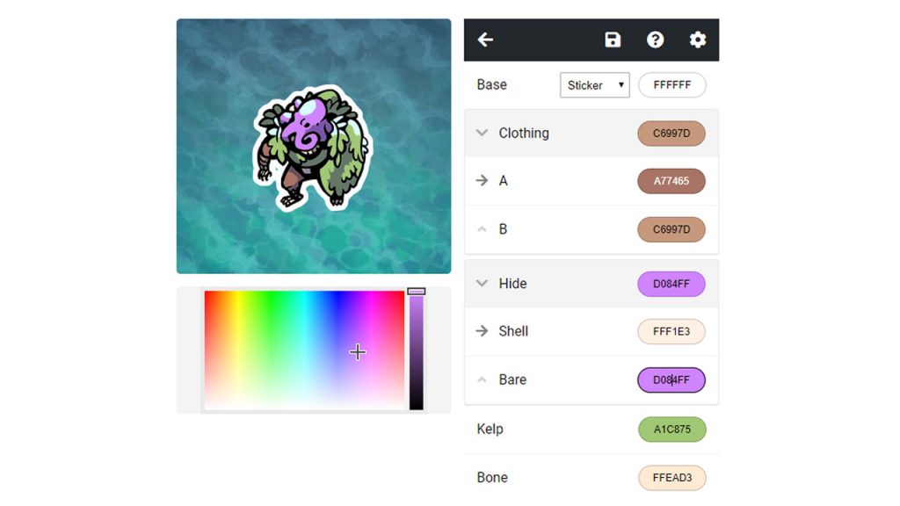Open the help question mark icon
The width and height of the screenshot is (900, 506).
point(655,40)
